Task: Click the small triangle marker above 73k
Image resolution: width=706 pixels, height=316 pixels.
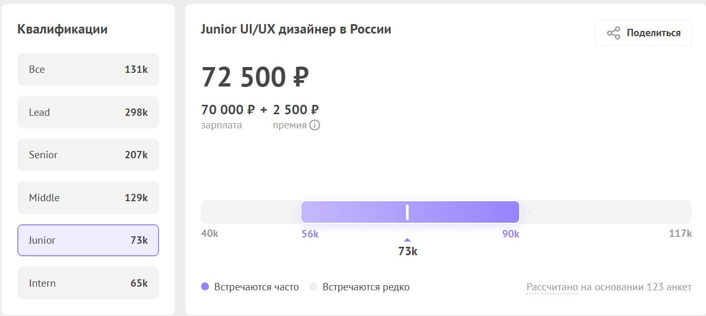Action: 407,239
